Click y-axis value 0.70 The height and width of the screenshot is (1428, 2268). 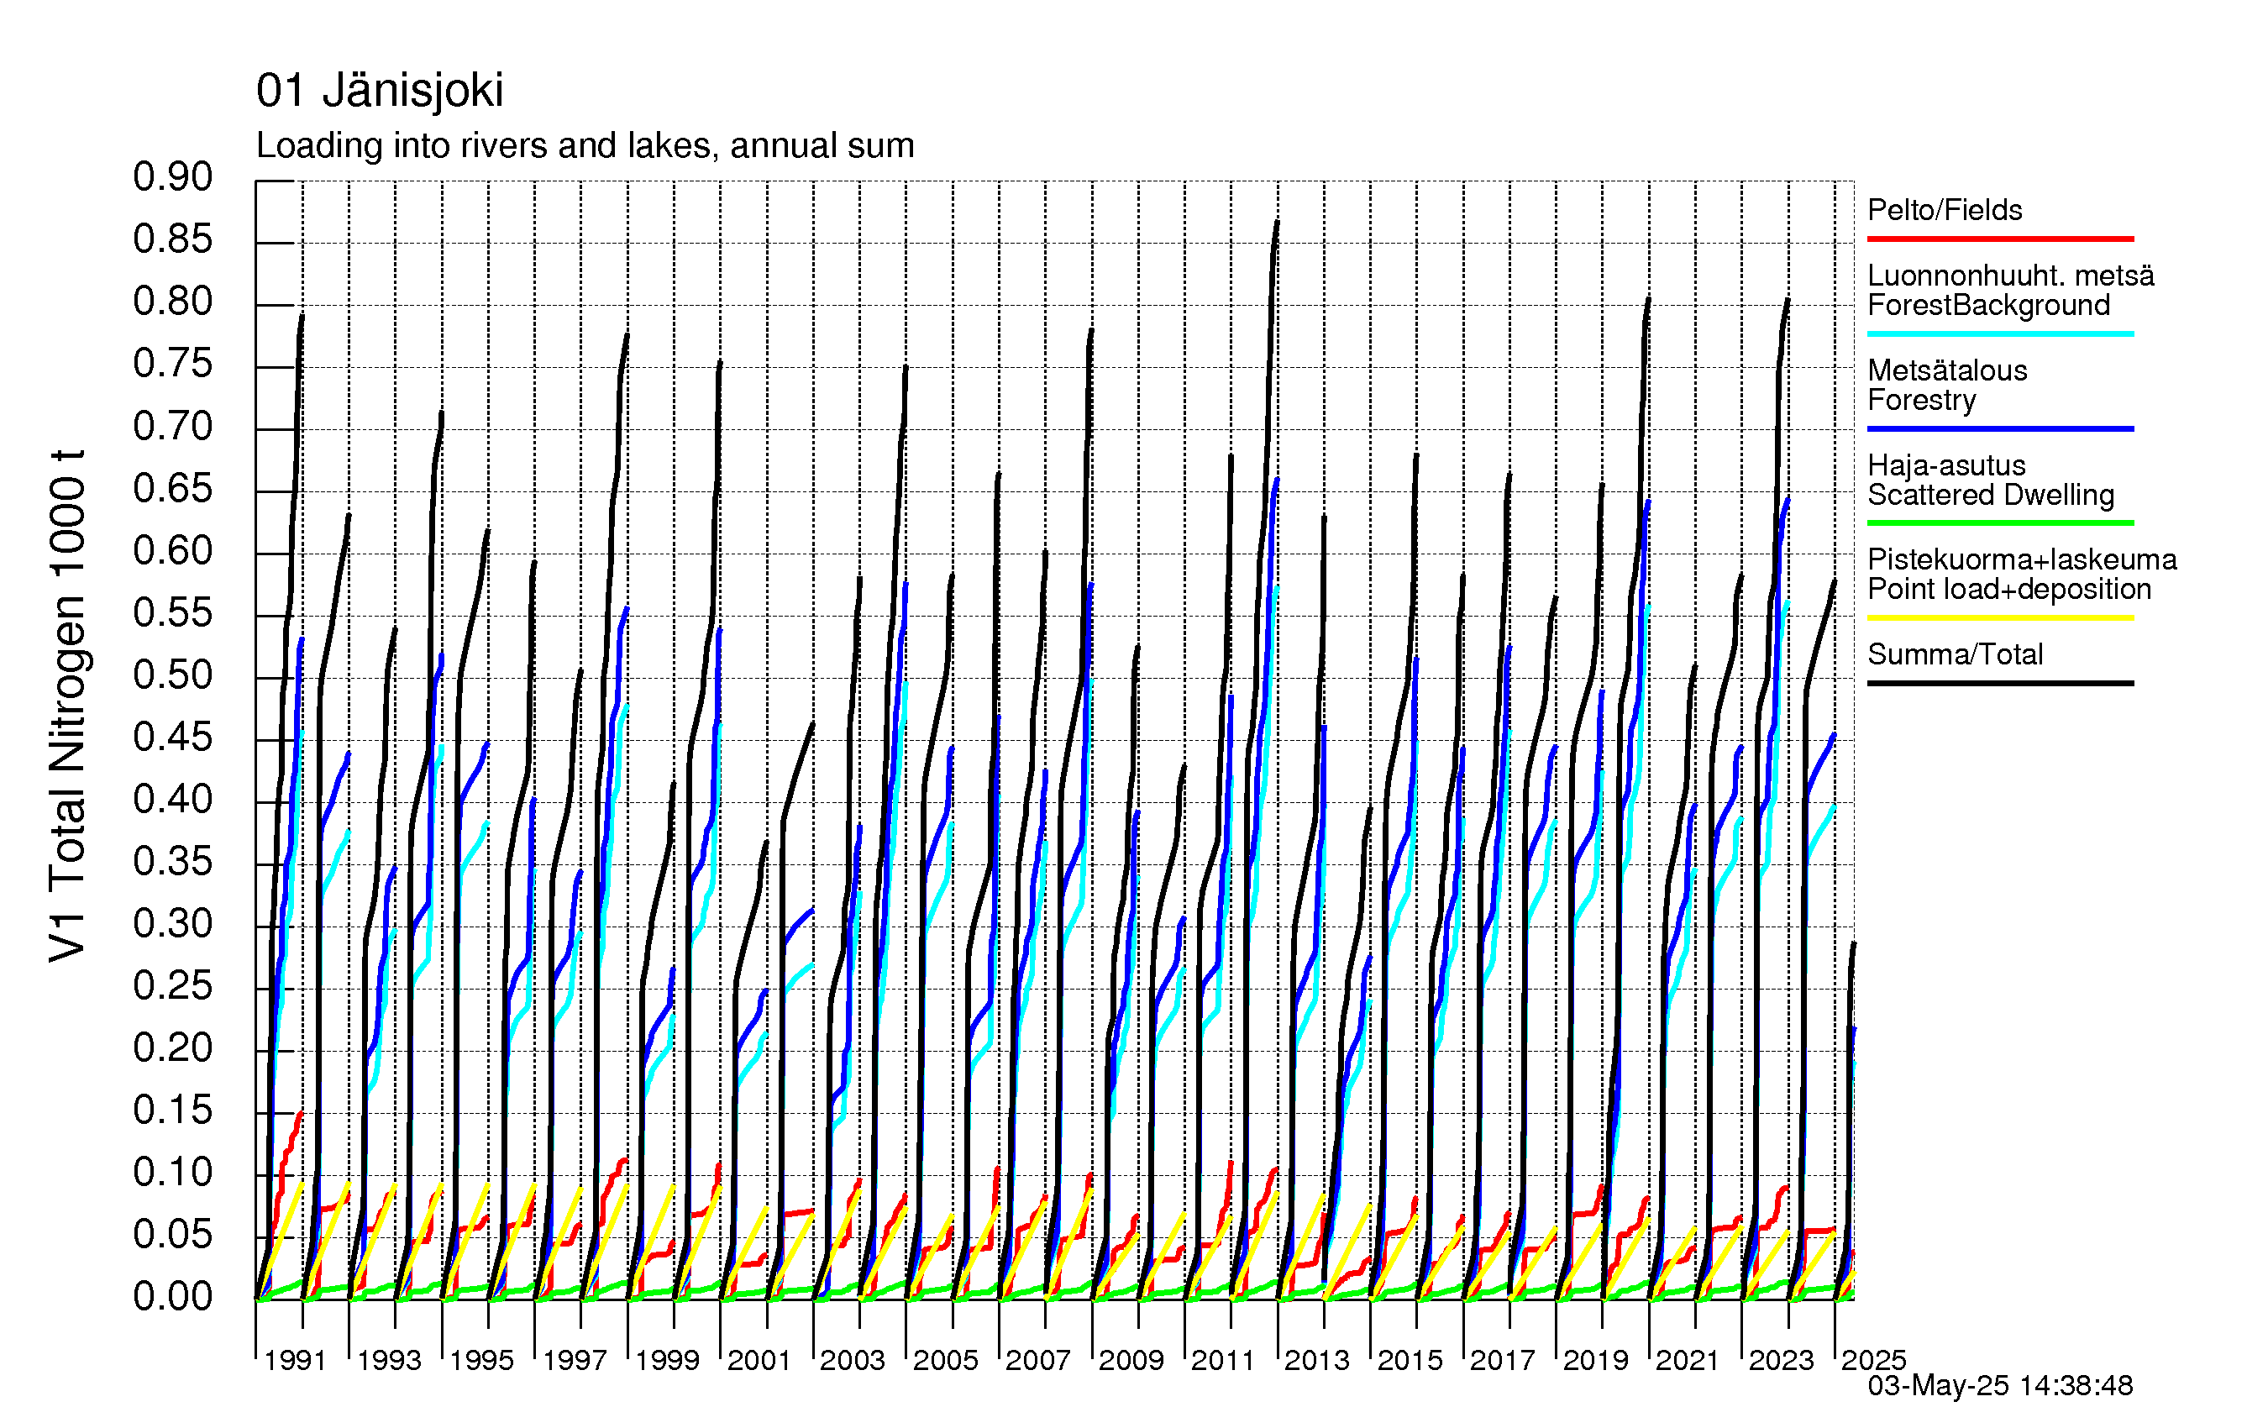(173, 427)
